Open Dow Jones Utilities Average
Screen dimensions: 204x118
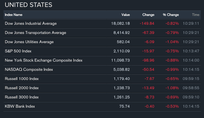click(29, 42)
